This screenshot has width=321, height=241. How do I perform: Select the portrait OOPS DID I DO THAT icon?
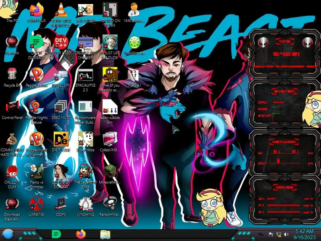click(61, 176)
